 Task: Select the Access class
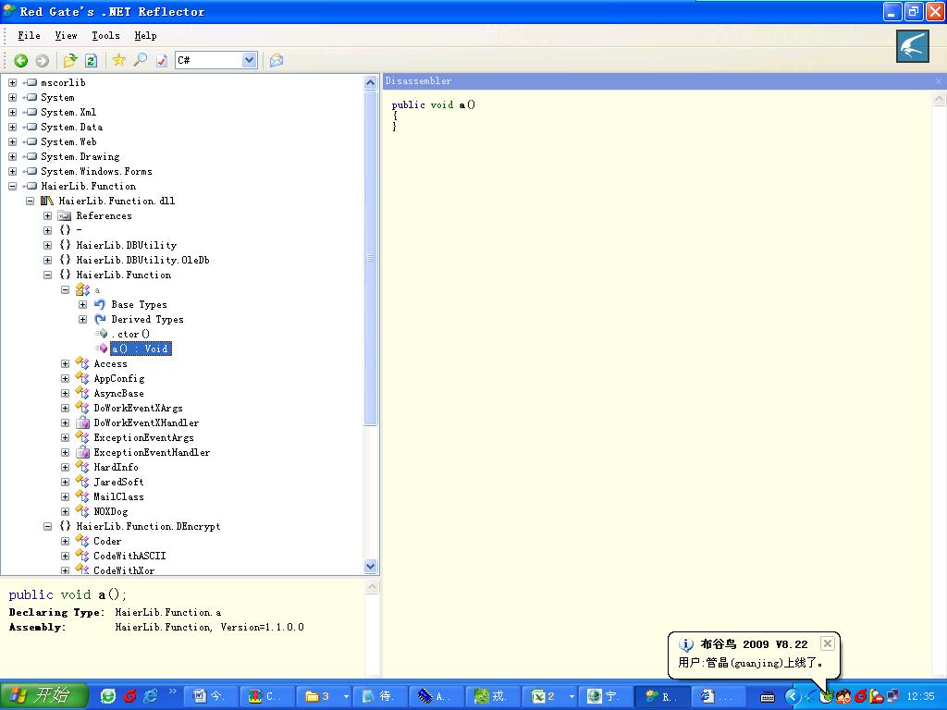pyautogui.click(x=111, y=364)
